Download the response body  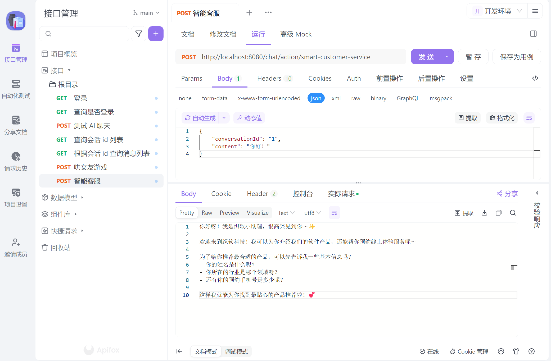[x=484, y=213]
